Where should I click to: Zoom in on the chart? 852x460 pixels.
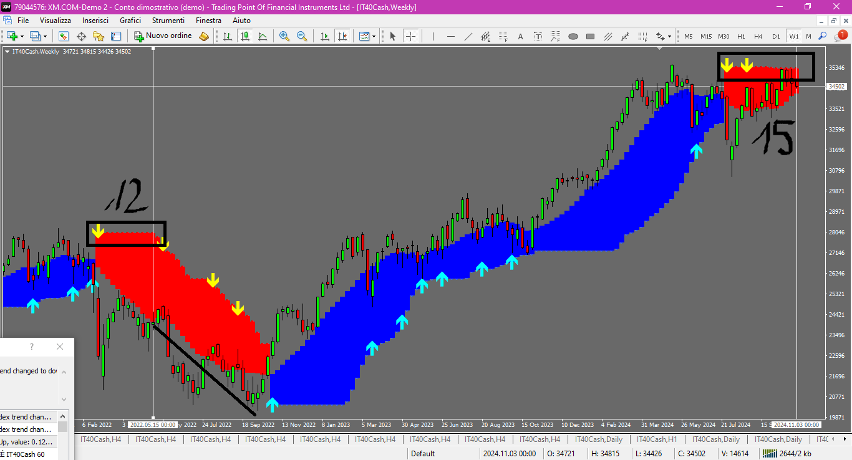click(x=284, y=36)
